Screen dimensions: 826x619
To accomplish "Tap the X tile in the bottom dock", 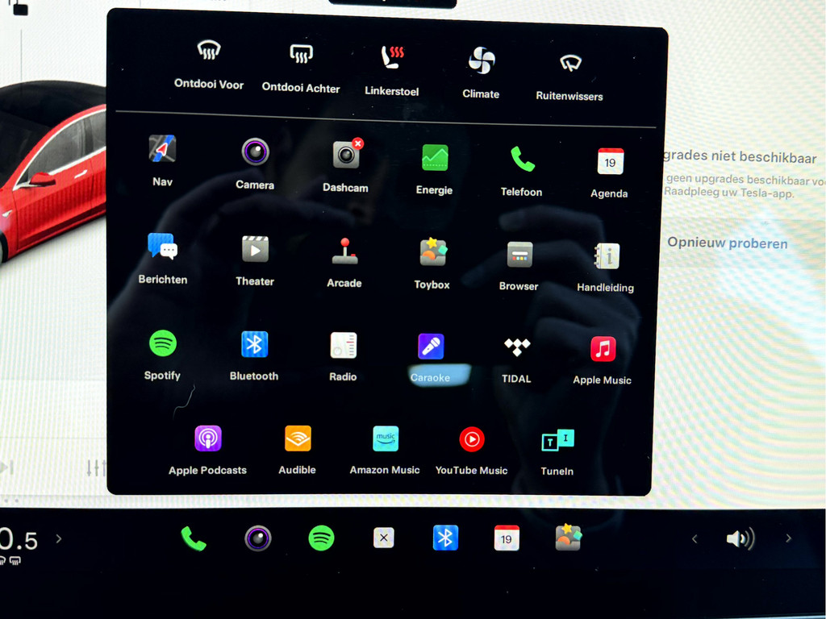I will click(383, 538).
